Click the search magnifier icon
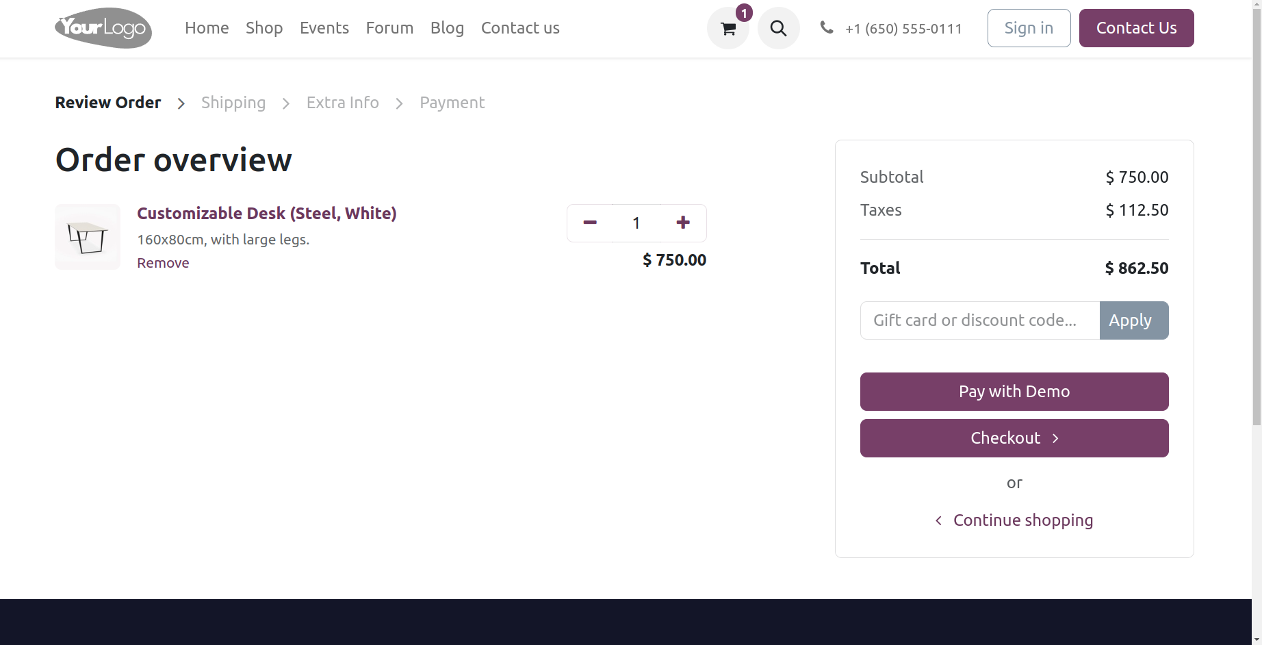 (x=778, y=29)
